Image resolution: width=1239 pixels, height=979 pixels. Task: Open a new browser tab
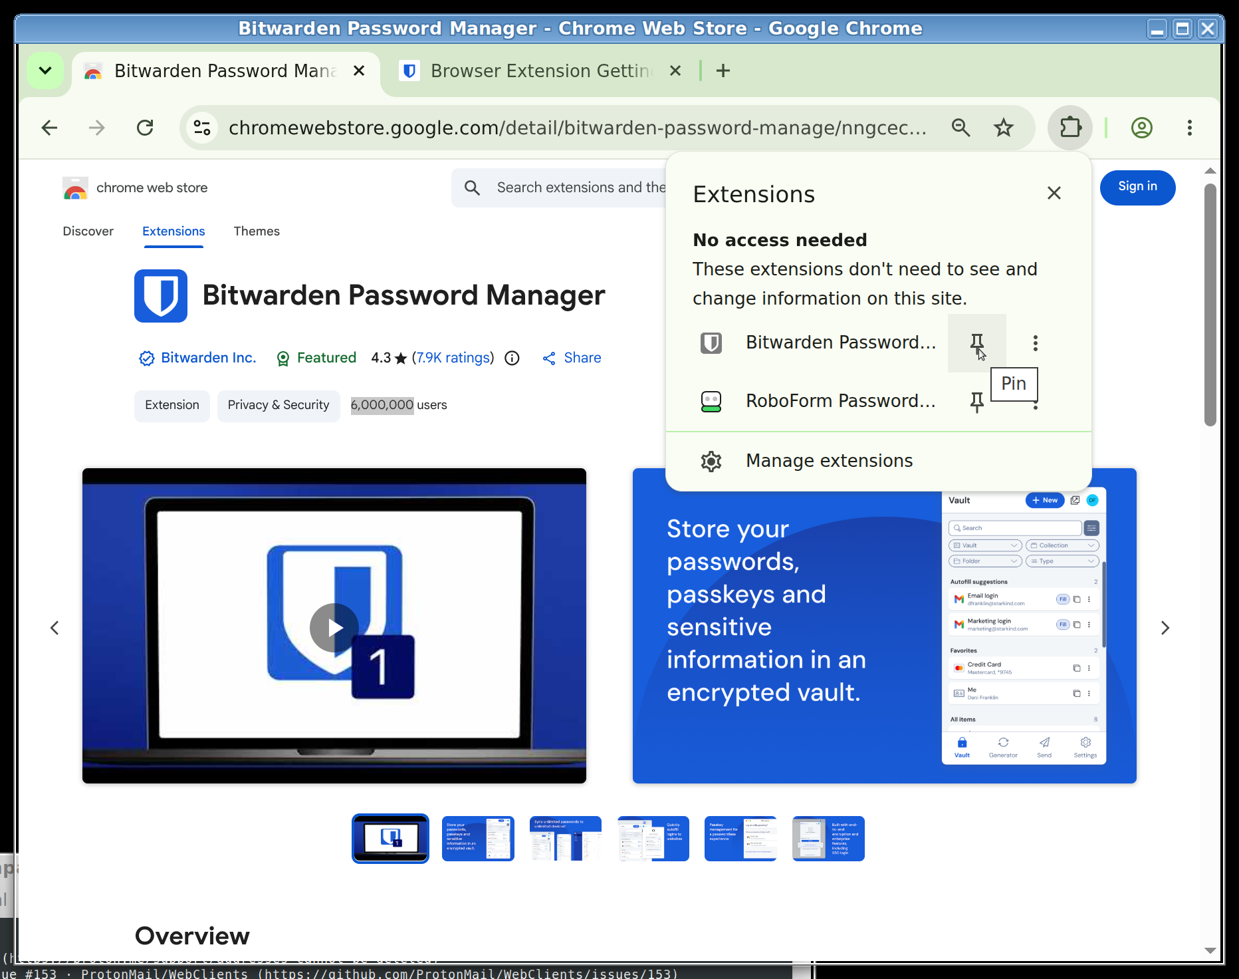723,70
